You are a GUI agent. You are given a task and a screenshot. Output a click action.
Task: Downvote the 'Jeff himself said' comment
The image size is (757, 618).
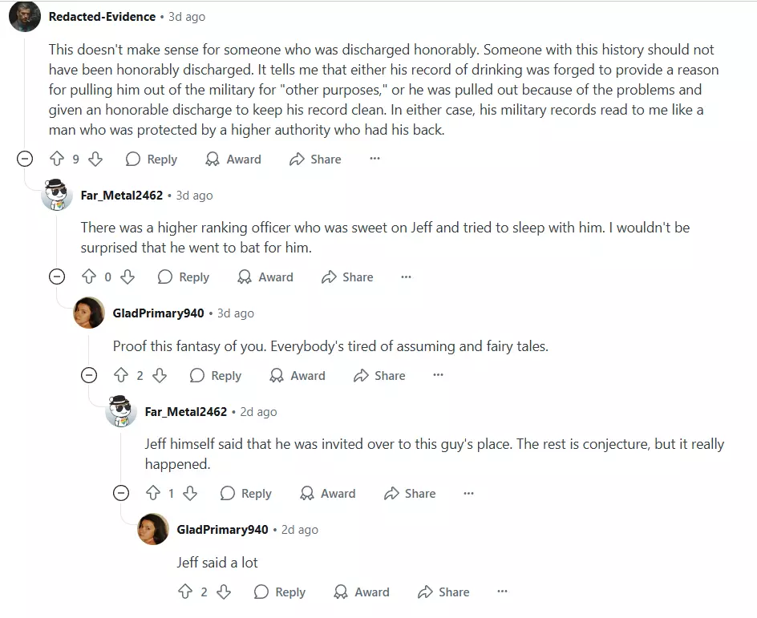pos(190,493)
